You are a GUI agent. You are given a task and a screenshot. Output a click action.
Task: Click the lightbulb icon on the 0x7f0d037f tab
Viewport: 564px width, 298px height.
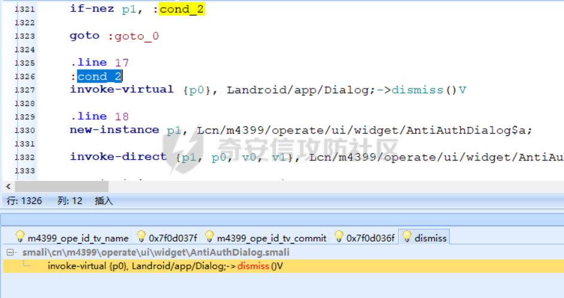pos(142,236)
